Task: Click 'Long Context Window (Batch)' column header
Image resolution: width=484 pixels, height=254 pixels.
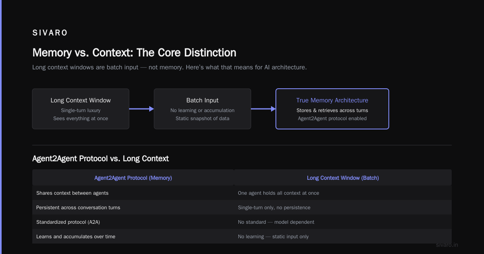Action: tap(343, 177)
